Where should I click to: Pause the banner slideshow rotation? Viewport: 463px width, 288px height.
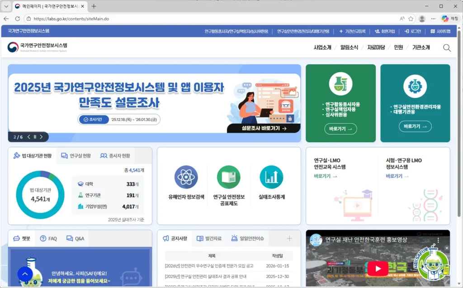point(35,137)
